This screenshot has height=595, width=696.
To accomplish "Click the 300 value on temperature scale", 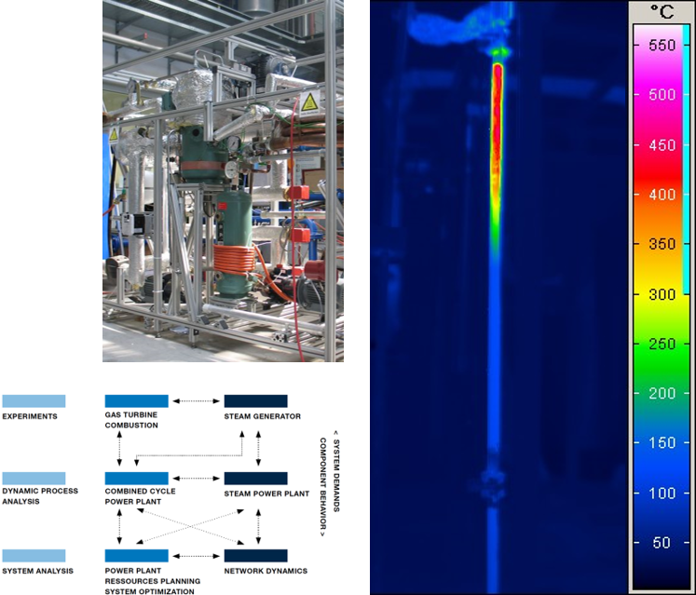I will point(662,294).
